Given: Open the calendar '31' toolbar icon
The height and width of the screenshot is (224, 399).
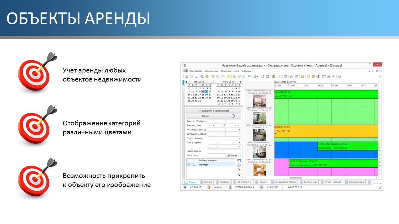Looking at the screenshot, I should (x=285, y=76).
